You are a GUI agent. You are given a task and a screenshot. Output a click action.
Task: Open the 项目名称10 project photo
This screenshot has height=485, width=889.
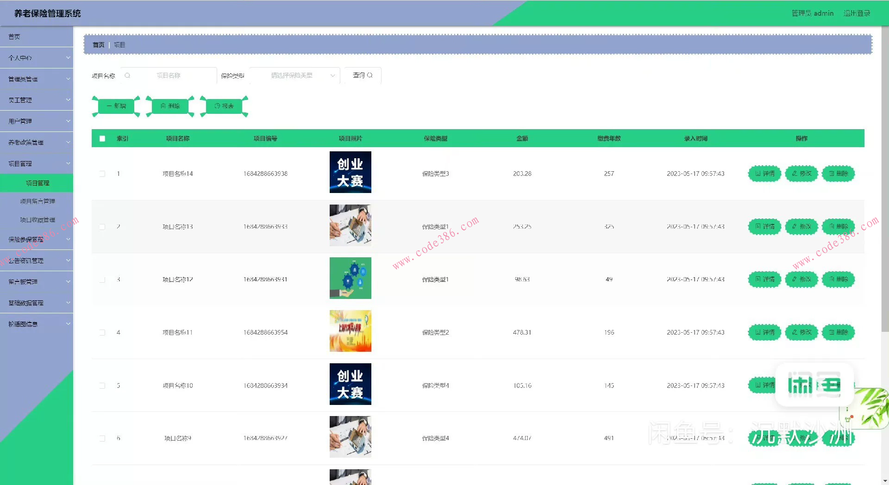(351, 384)
